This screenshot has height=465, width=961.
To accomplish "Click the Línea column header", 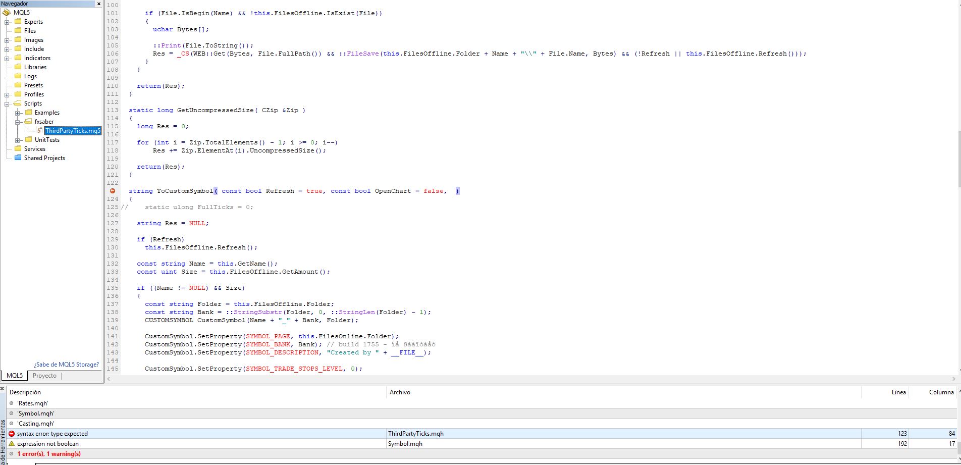I will coord(898,392).
